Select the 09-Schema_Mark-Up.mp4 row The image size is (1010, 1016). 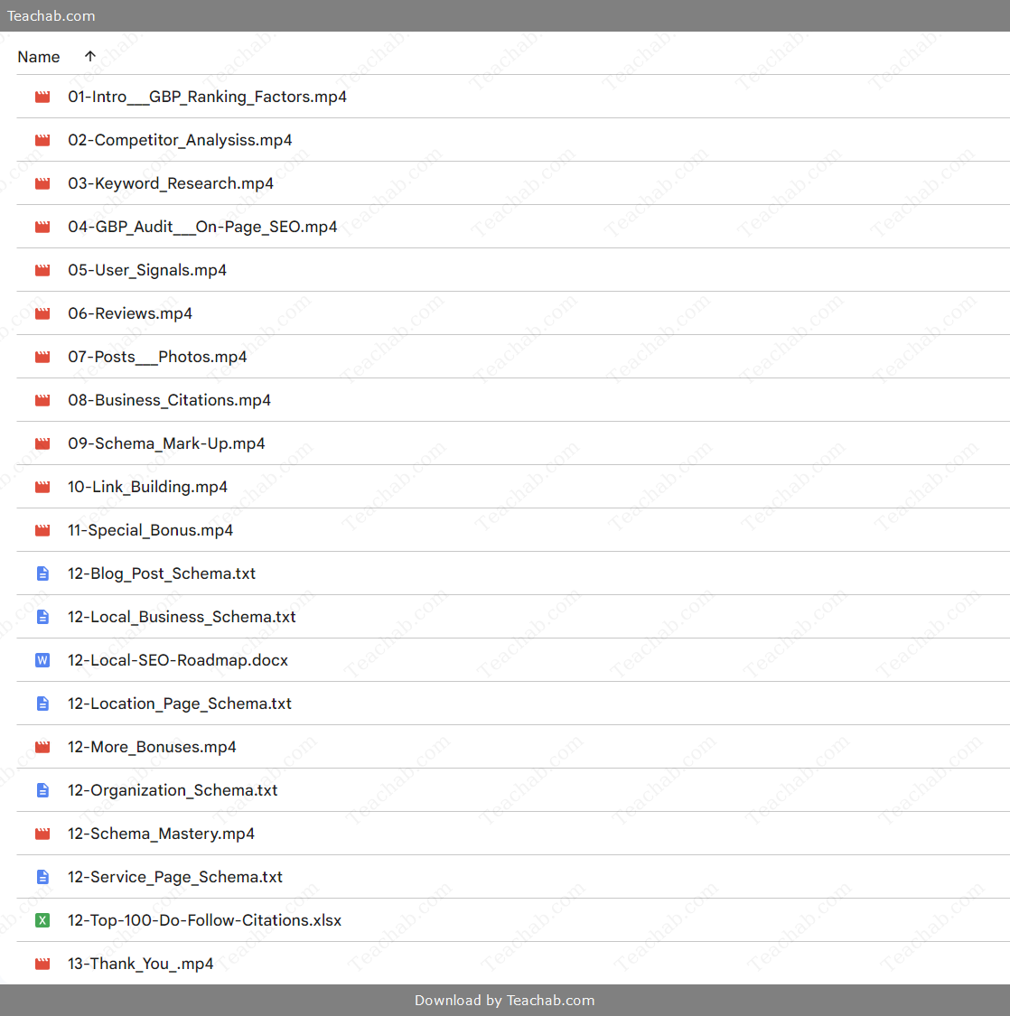[x=166, y=443]
